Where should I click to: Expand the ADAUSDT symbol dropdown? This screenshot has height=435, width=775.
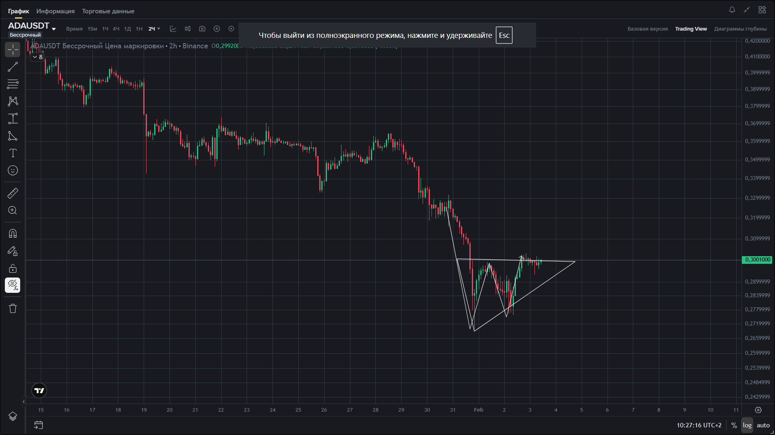pos(54,29)
